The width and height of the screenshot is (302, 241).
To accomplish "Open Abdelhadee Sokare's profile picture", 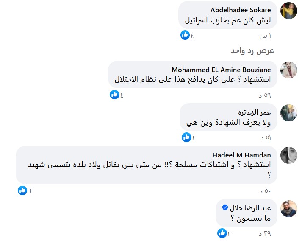I will pyautogui.click(x=289, y=11).
